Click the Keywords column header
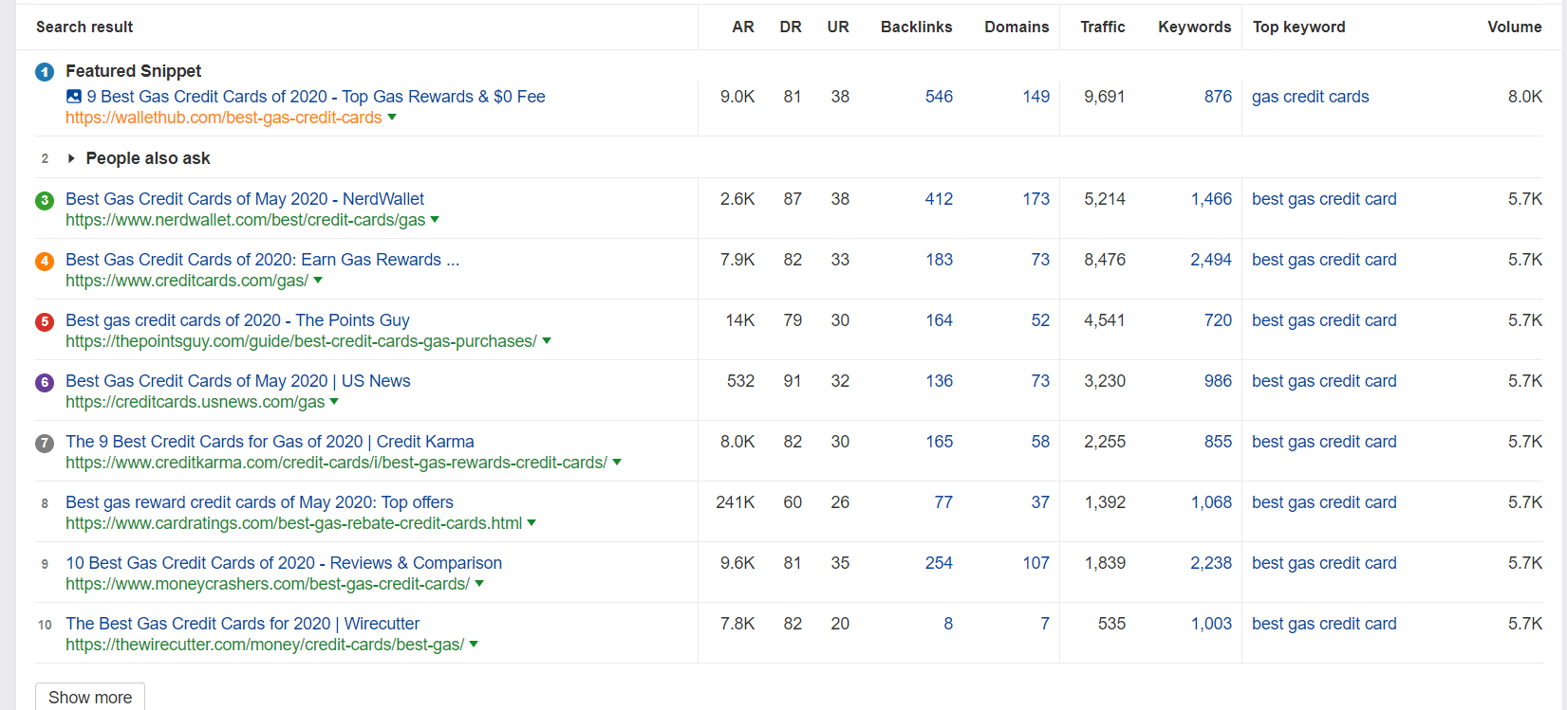The width and height of the screenshot is (1567, 710). 1195,27
